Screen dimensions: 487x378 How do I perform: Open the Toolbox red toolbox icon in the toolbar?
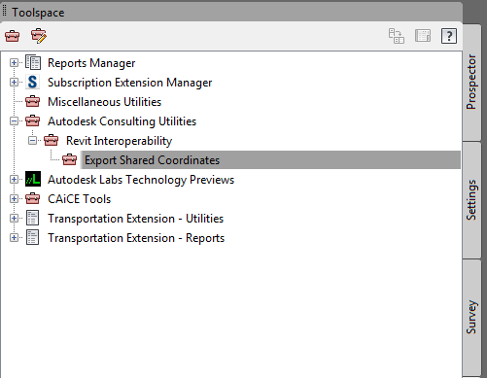click(x=13, y=36)
